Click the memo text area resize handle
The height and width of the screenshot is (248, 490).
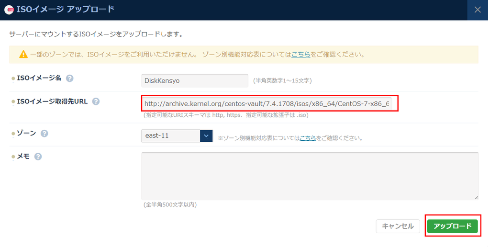(476, 197)
